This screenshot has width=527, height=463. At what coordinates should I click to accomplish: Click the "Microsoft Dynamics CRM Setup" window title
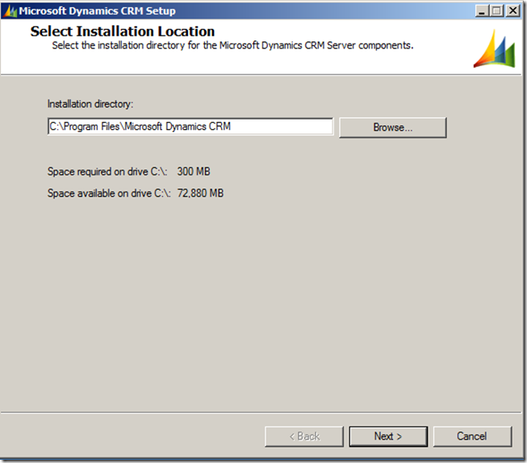[97, 11]
